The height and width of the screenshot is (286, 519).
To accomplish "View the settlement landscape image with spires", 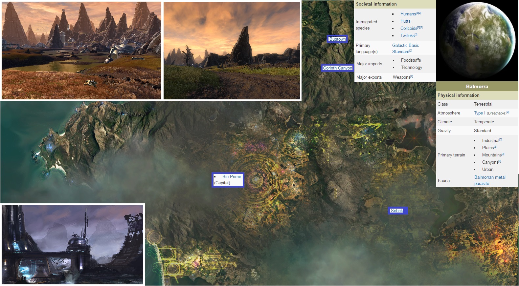I will (x=81, y=50).
